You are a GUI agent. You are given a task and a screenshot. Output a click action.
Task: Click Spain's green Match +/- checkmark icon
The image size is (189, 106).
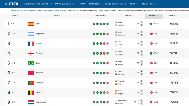pyautogui.click(x=151, y=24)
